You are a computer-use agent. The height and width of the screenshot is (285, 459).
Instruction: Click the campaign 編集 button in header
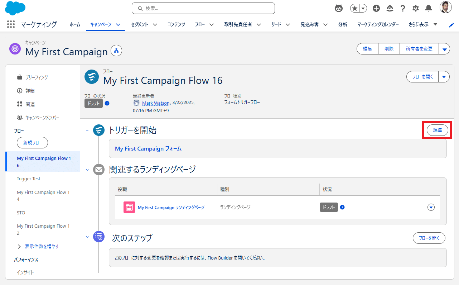coord(368,49)
